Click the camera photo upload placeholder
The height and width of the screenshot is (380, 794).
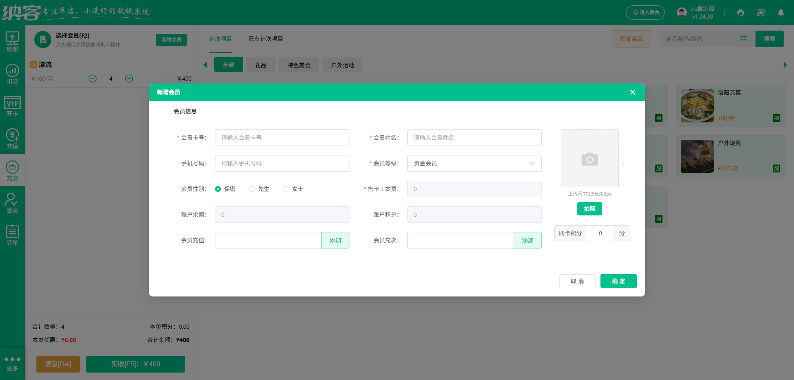pyautogui.click(x=589, y=158)
